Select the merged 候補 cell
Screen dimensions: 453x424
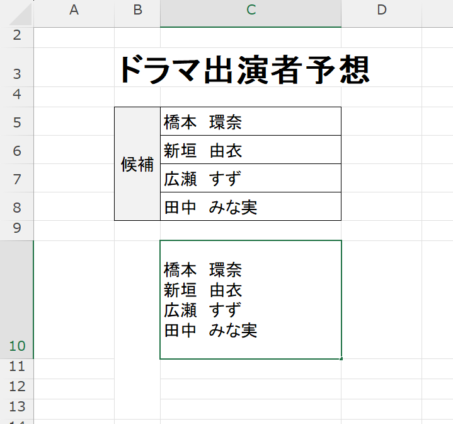pyautogui.click(x=137, y=164)
